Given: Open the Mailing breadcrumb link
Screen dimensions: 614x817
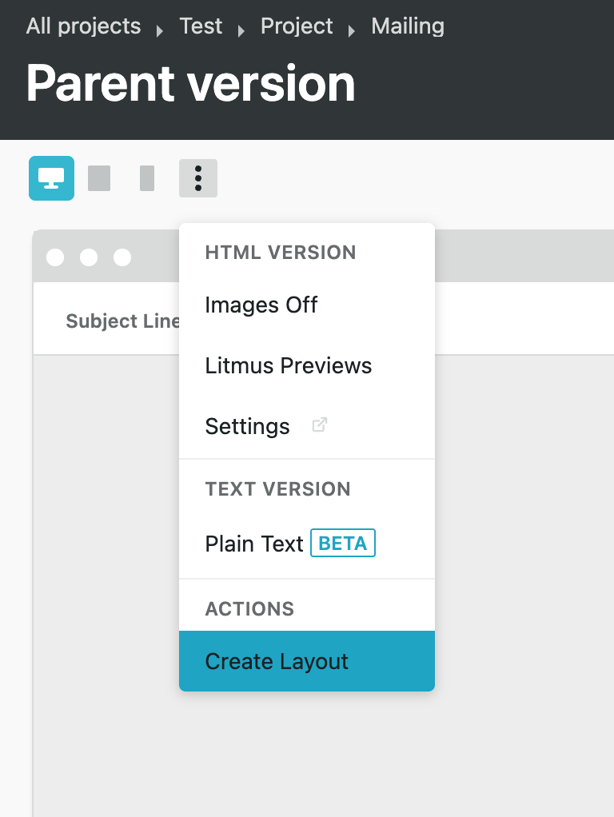Looking at the screenshot, I should [407, 26].
